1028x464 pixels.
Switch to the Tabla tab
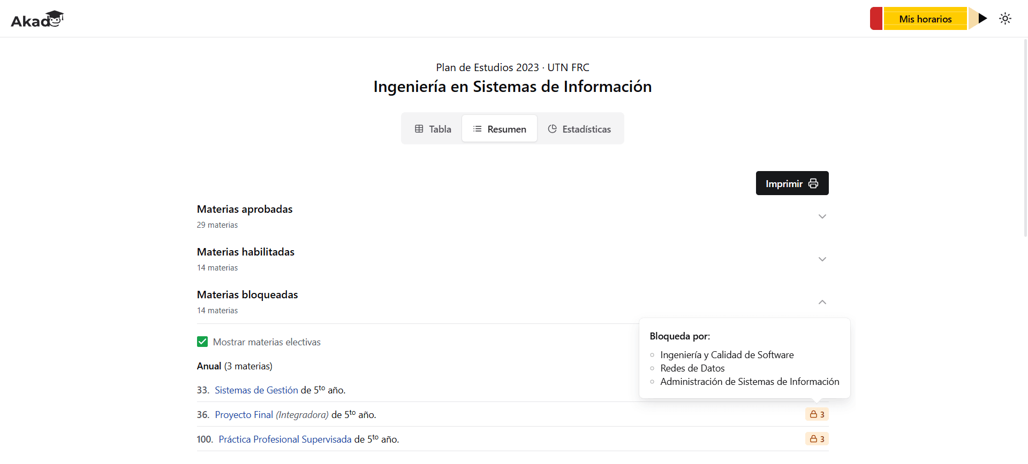pos(433,129)
